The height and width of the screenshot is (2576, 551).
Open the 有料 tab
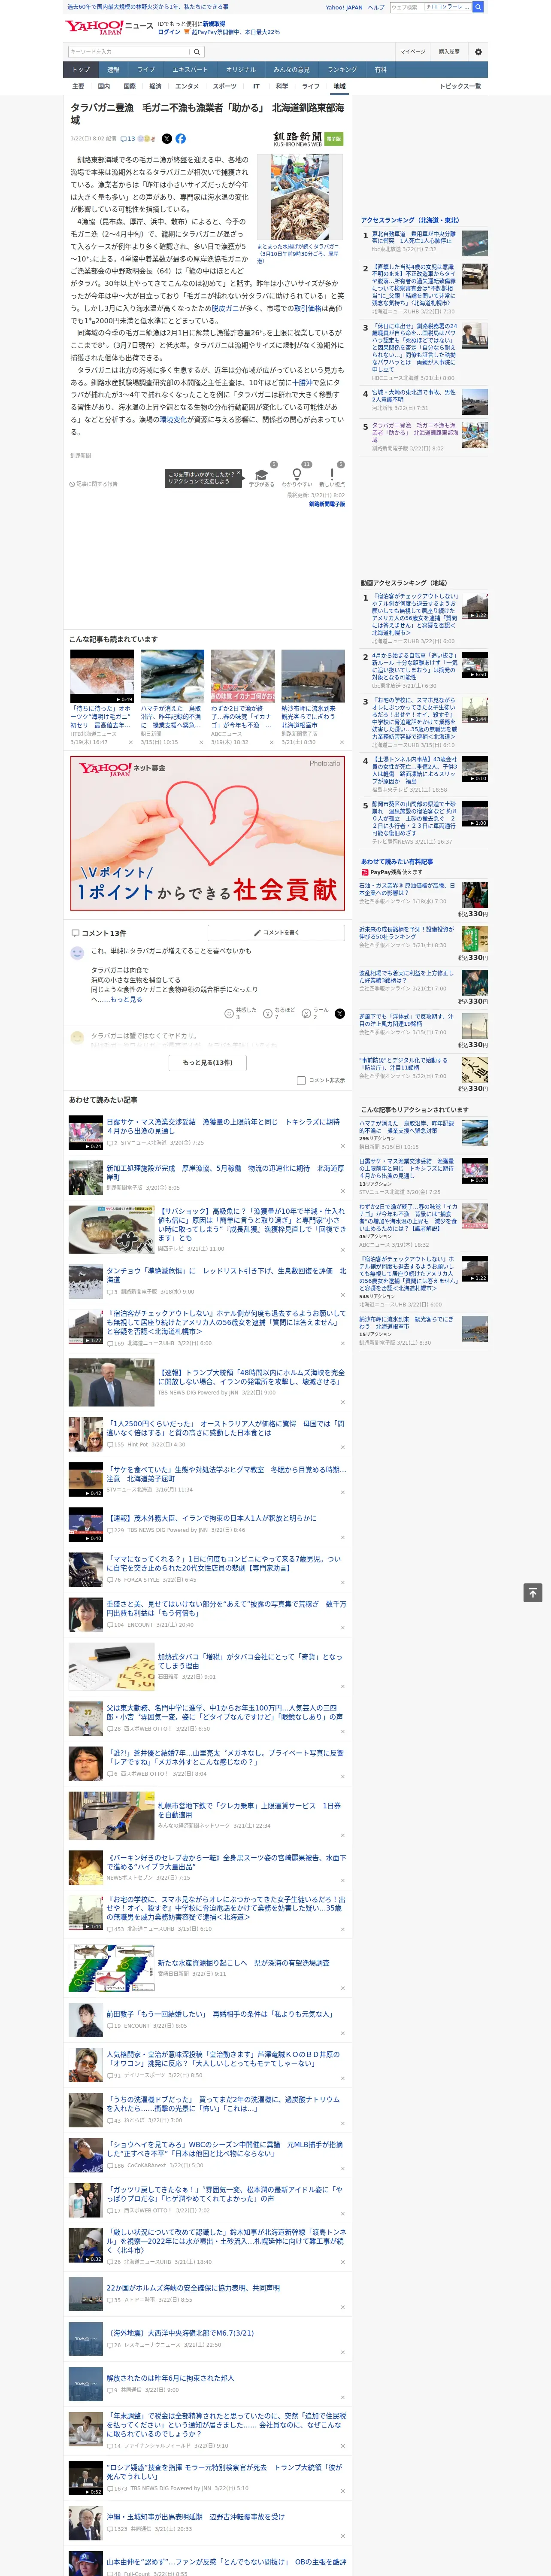click(381, 70)
